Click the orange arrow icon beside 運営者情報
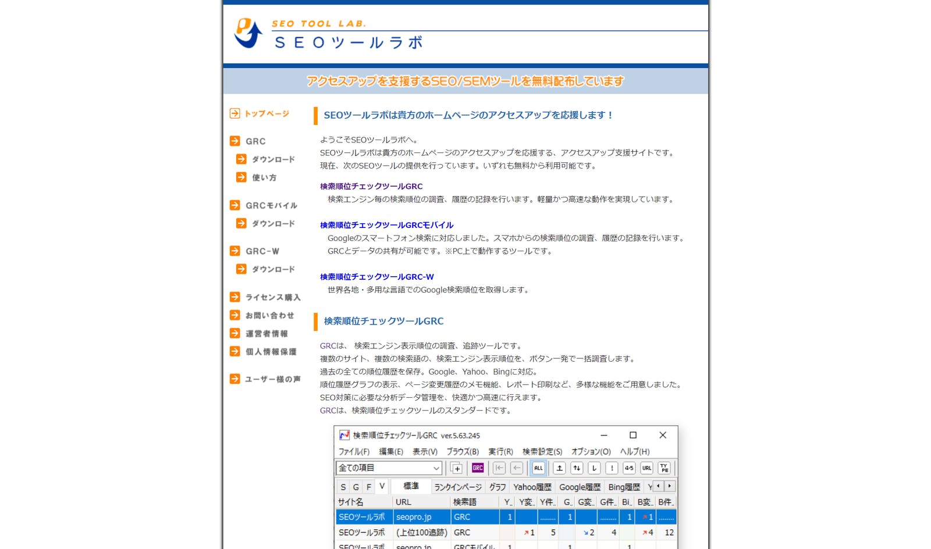The height and width of the screenshot is (549, 931). [x=235, y=333]
